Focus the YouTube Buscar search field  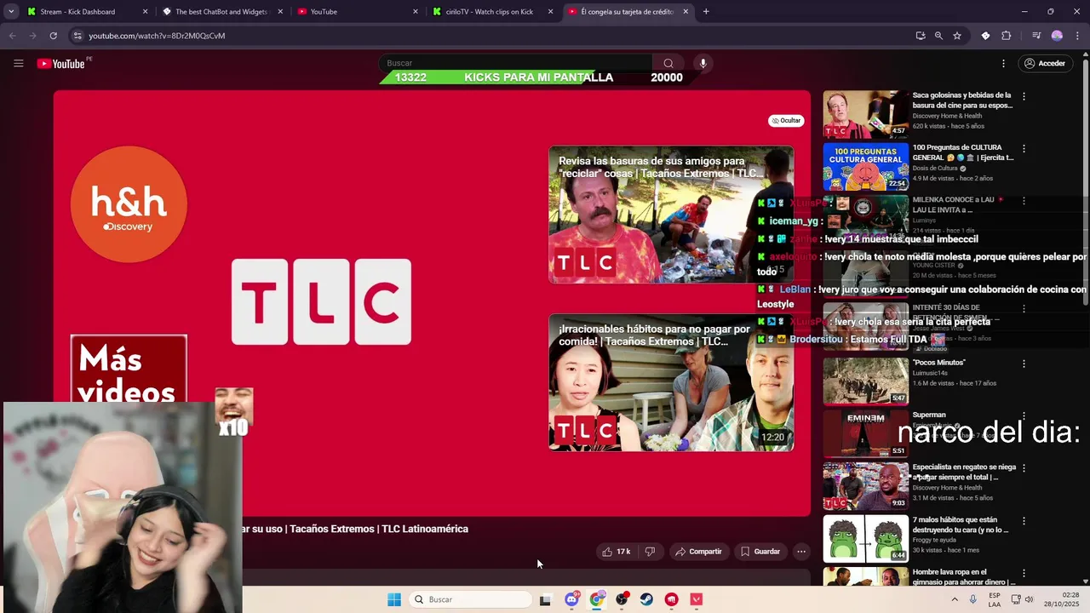point(516,63)
